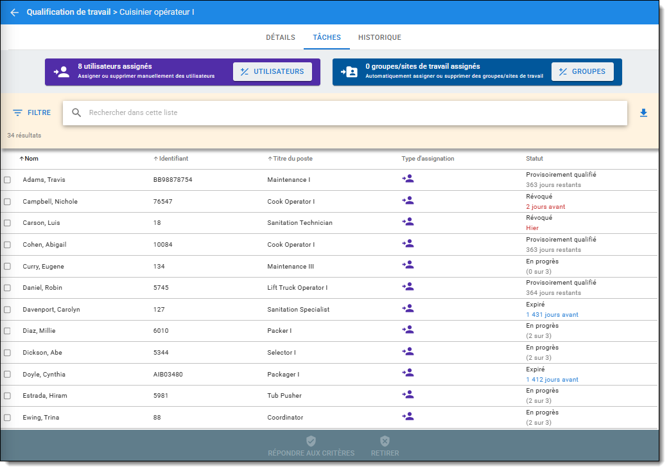Check the box for Campbell, Nichole
This screenshot has height=471, width=669.
pos(7,202)
